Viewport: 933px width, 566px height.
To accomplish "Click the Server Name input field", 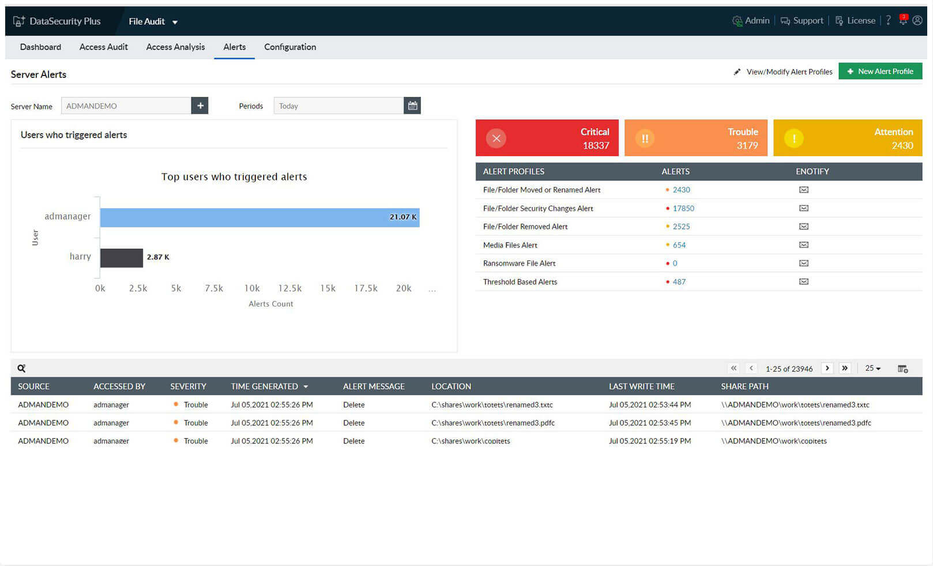I will pyautogui.click(x=127, y=105).
